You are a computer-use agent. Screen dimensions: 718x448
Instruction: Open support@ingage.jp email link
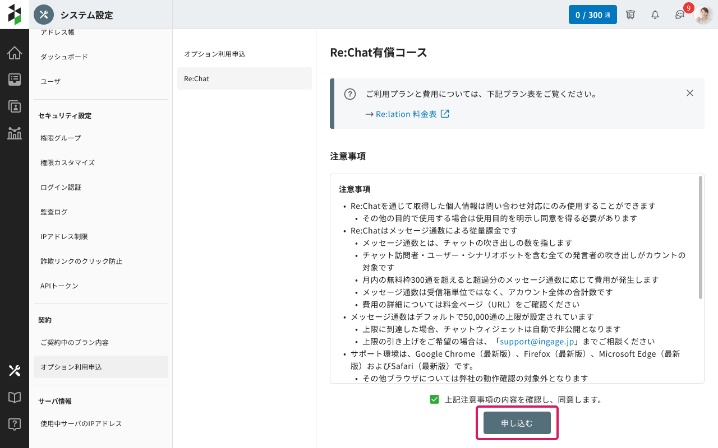(x=536, y=341)
